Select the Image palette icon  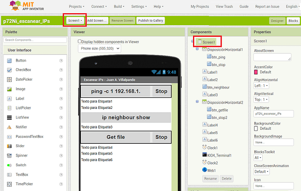pyautogui.click(x=9, y=89)
